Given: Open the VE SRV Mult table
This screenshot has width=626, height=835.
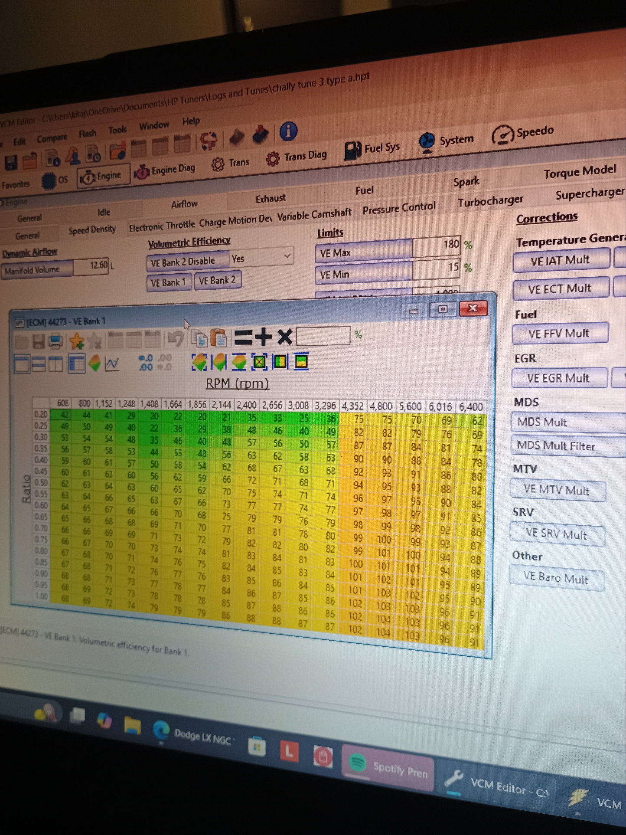Looking at the screenshot, I should point(557,534).
